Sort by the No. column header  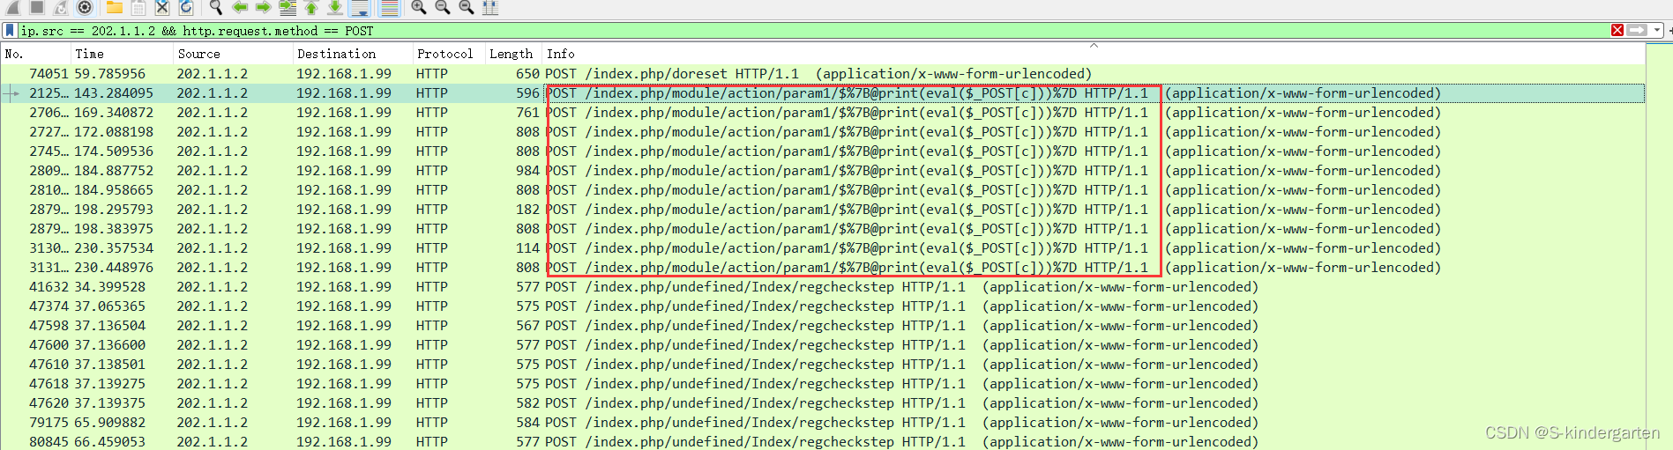(35, 54)
